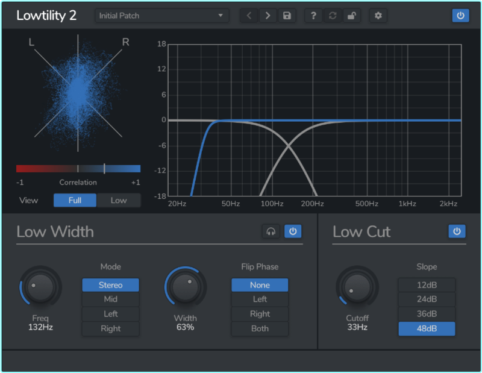This screenshot has height=373, width=482.
Task: Click the Cutoff knob
Action: point(357,287)
